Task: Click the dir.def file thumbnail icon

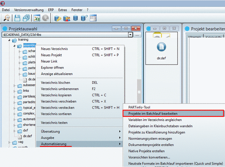Action: coord(161,47)
